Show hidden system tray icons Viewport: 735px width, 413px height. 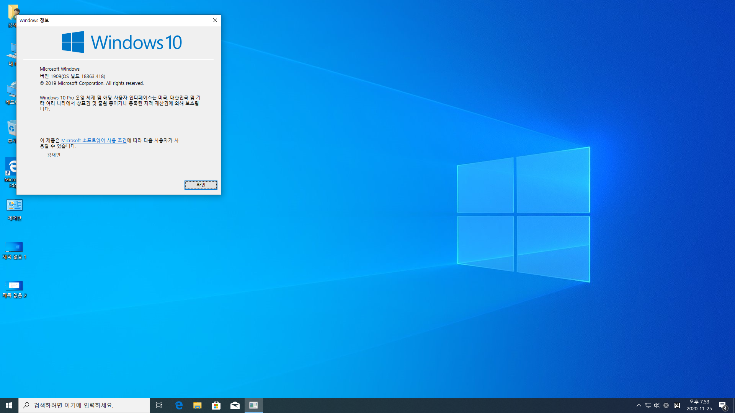pyautogui.click(x=639, y=405)
